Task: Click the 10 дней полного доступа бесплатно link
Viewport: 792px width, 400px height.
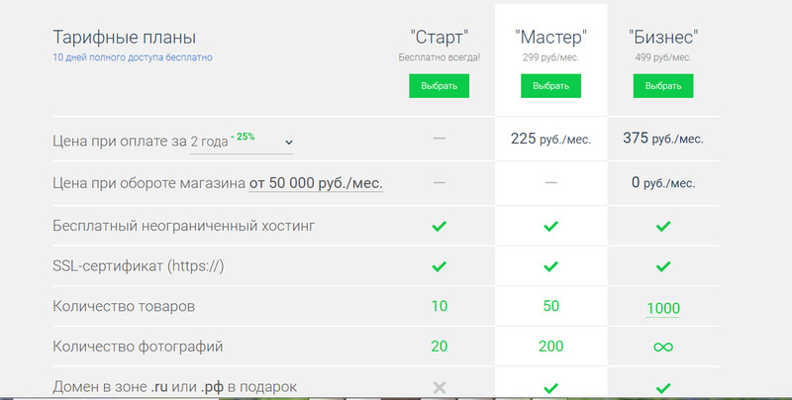Action: [133, 57]
